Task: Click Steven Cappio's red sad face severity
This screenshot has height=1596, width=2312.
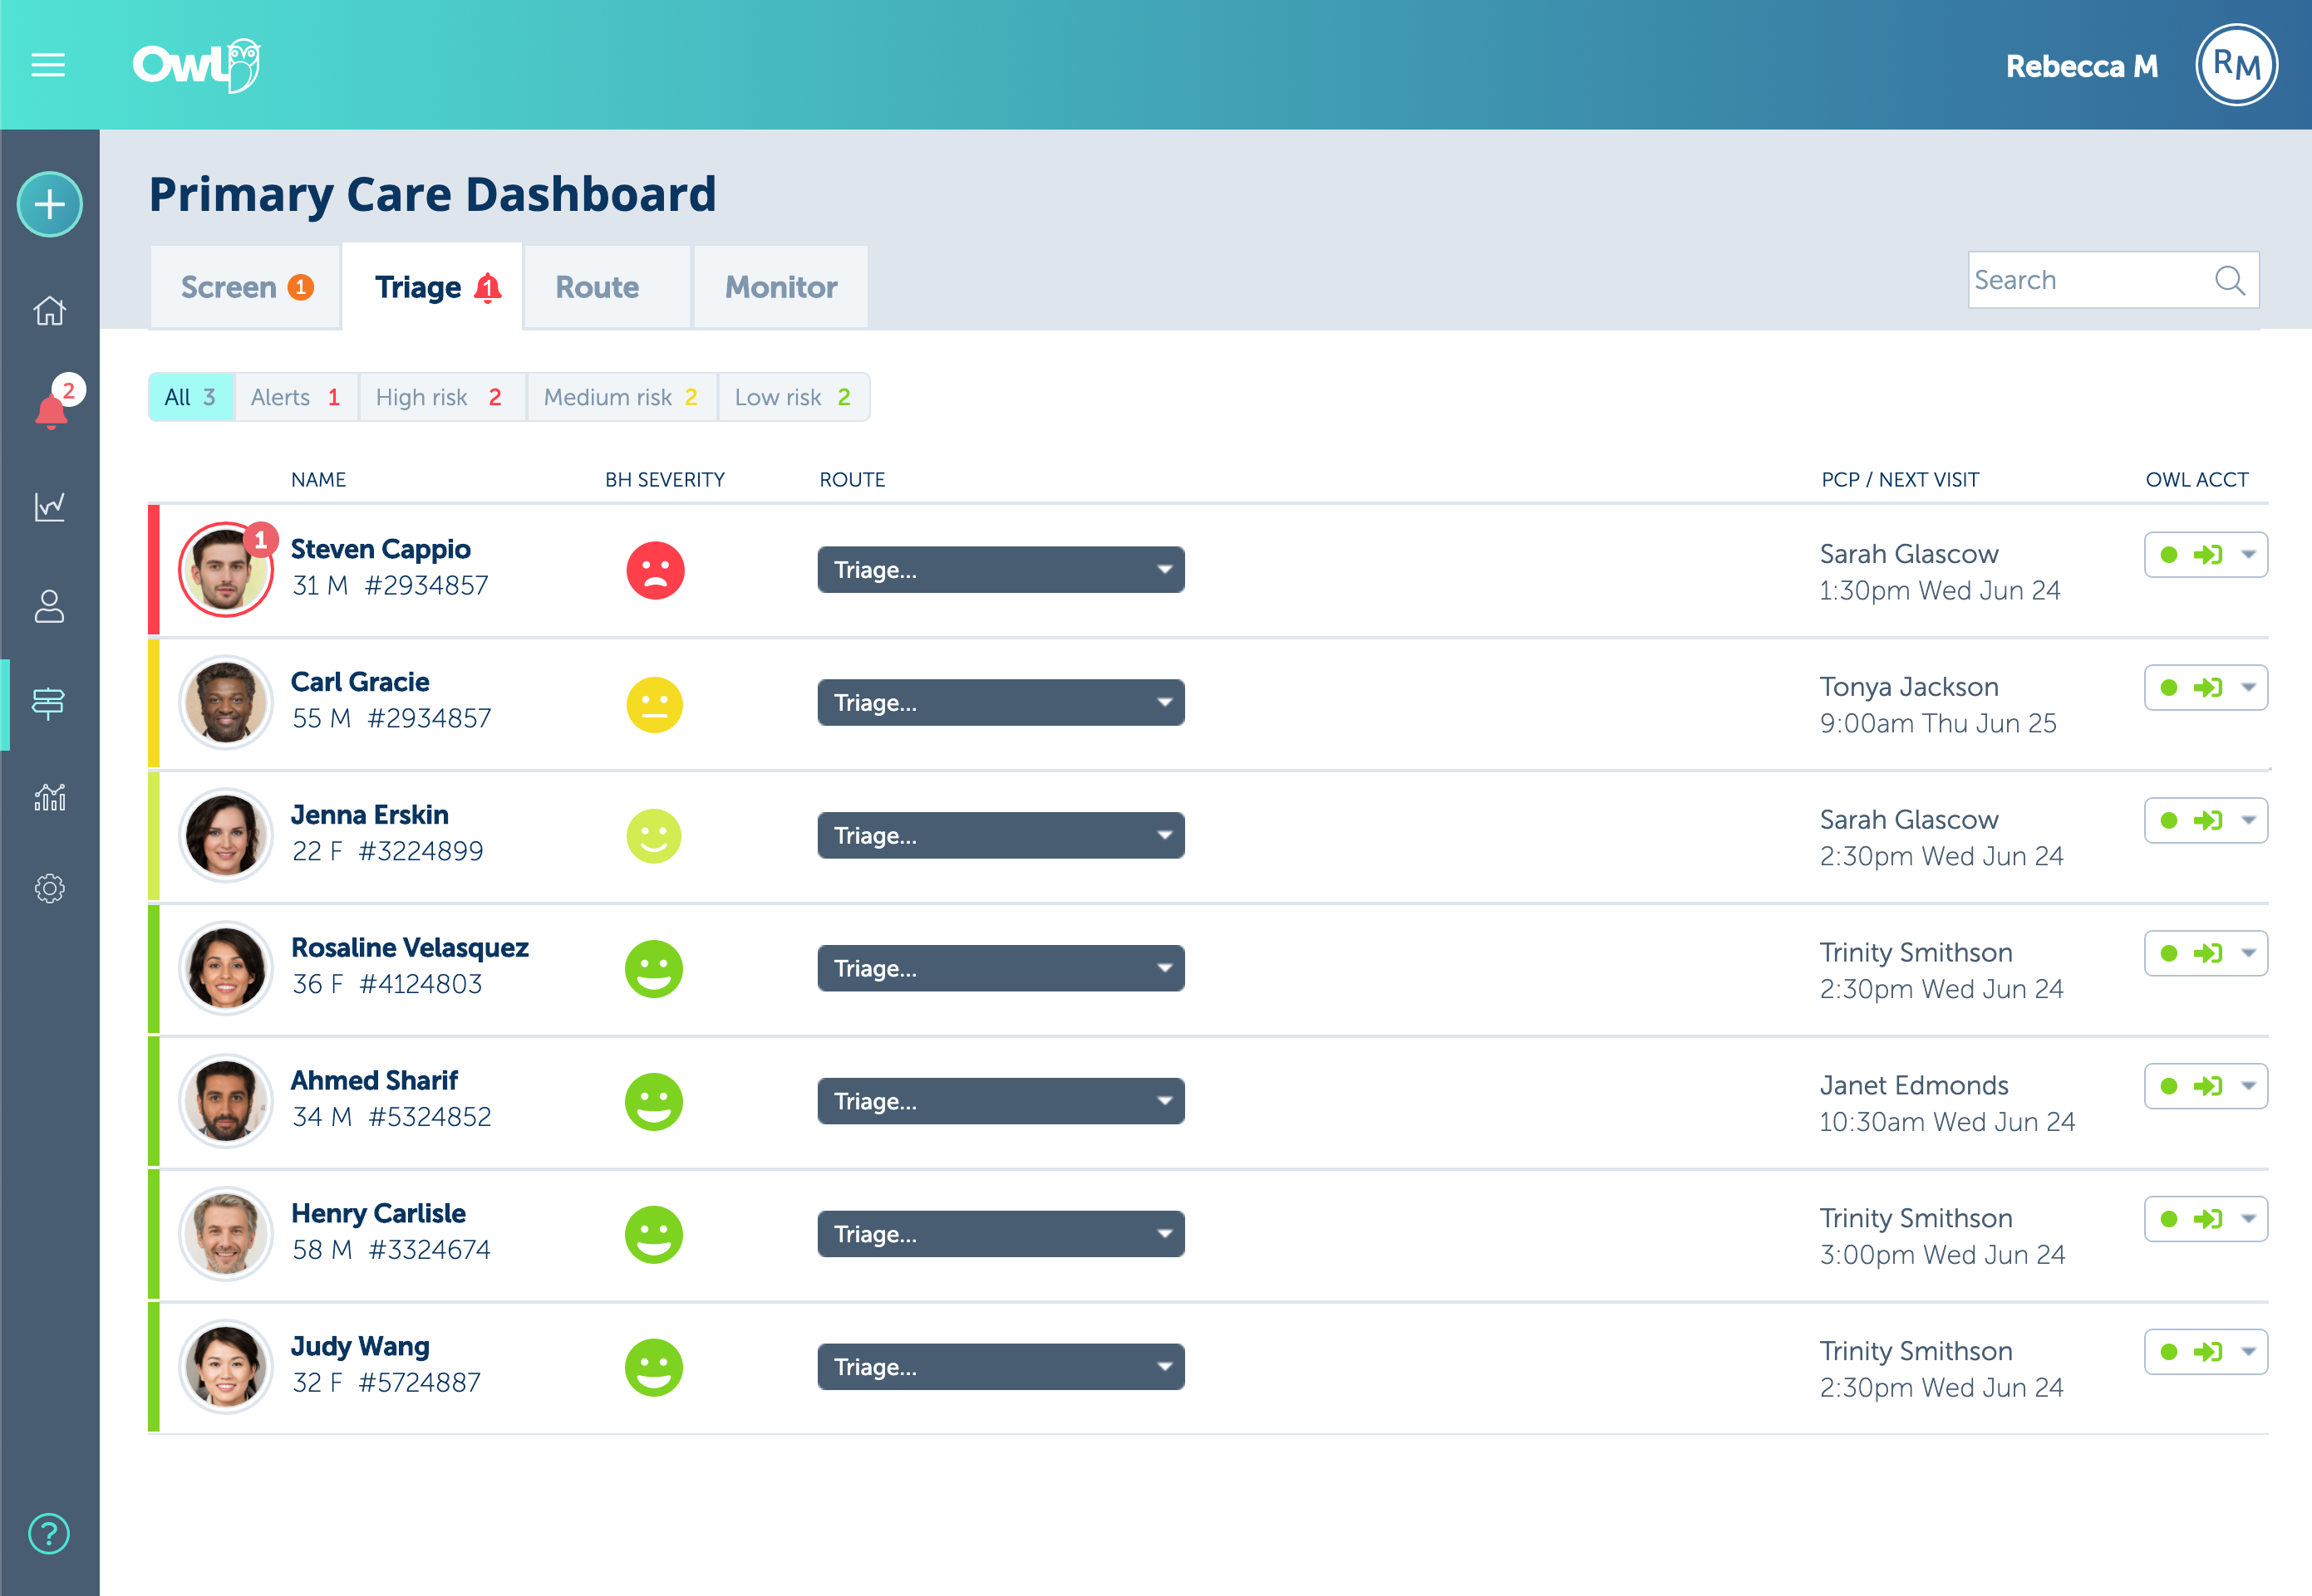Action: (x=656, y=570)
